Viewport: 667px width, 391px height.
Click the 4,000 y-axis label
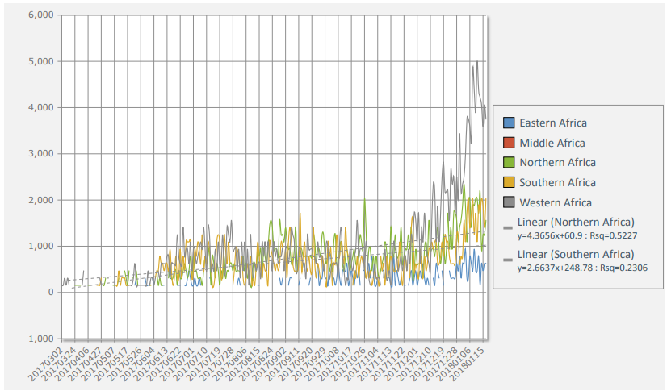(41, 107)
